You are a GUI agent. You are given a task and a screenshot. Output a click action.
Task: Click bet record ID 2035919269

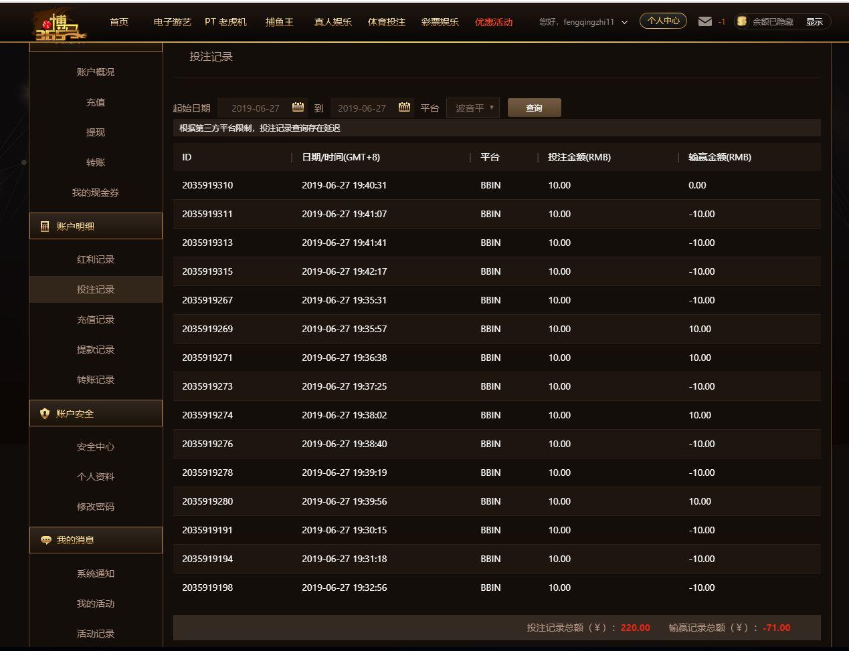(207, 329)
